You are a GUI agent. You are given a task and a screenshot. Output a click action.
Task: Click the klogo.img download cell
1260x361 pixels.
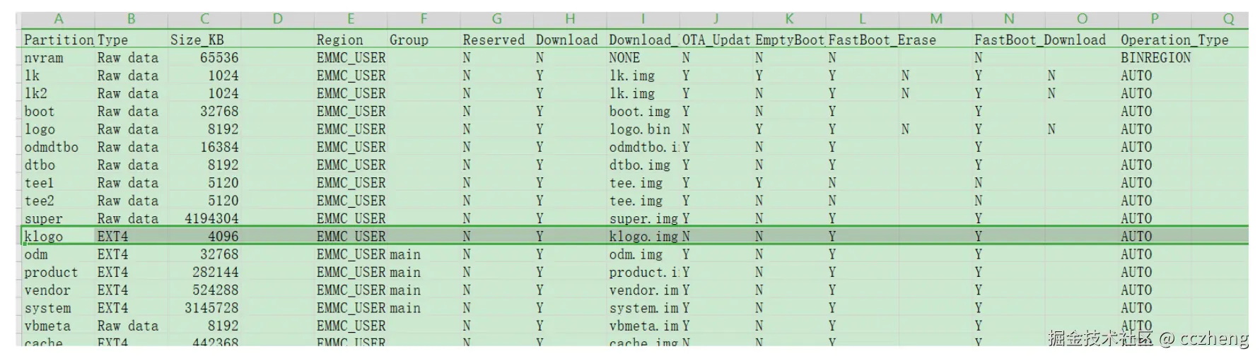click(643, 236)
